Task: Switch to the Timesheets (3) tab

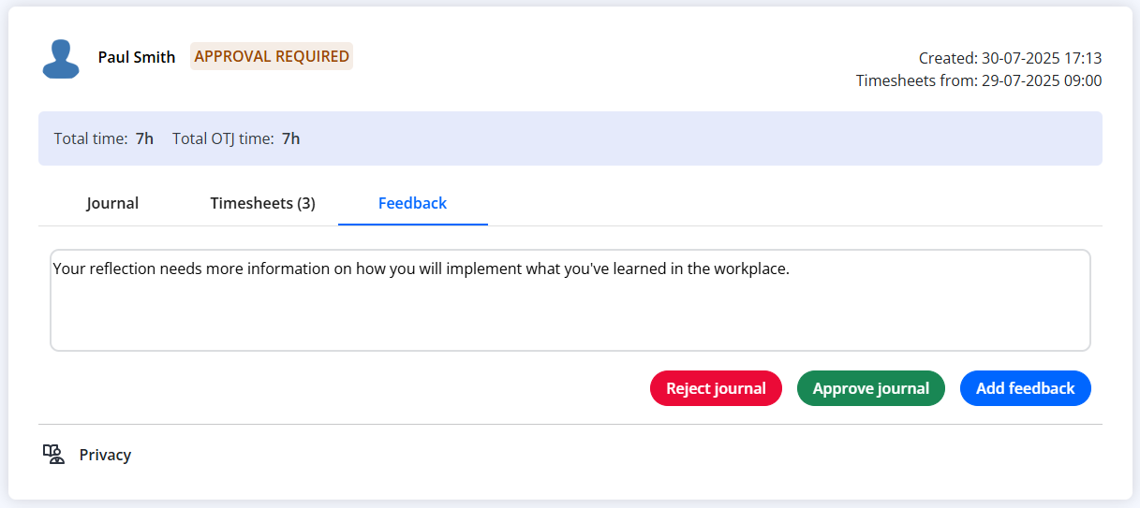Action: pos(262,203)
